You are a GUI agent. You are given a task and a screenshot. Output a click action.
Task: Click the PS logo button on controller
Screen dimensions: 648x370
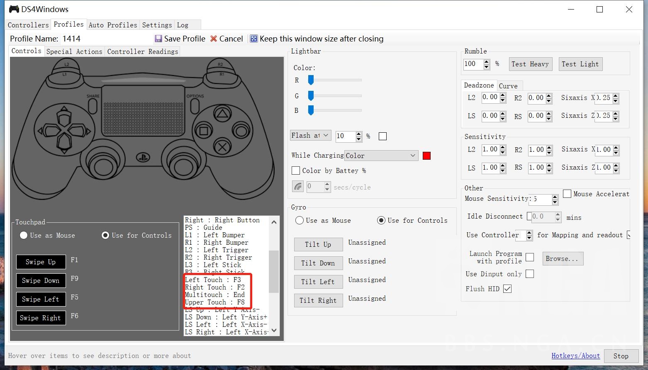(143, 158)
